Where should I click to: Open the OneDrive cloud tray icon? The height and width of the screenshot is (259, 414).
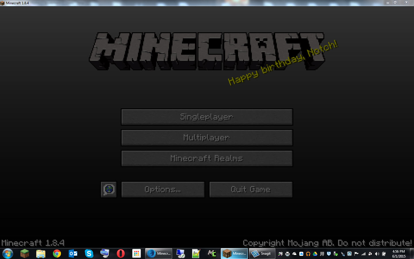pyautogui.click(x=294, y=254)
